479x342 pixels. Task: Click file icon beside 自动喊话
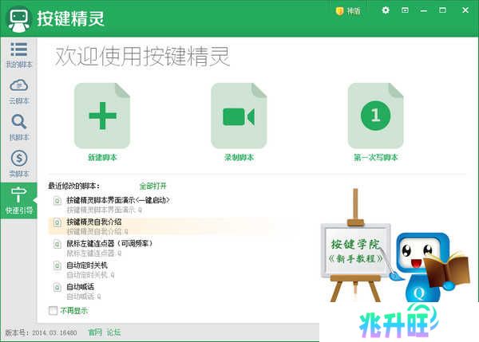coord(57,287)
